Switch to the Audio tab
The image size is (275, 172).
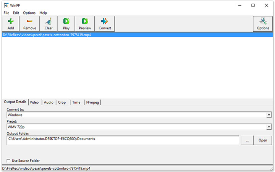tap(49, 102)
